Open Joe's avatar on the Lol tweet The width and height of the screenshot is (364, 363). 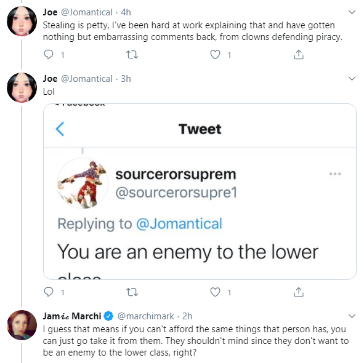tap(22, 87)
